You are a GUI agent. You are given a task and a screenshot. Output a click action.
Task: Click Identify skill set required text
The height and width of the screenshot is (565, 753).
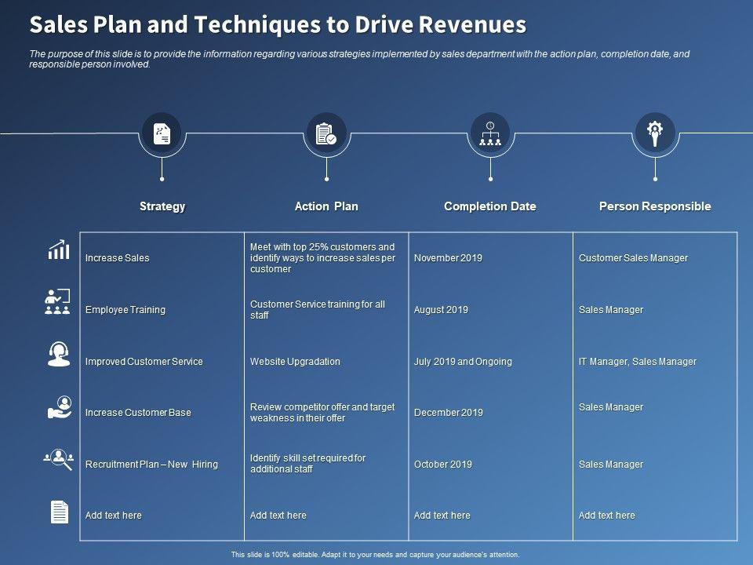coord(307,464)
